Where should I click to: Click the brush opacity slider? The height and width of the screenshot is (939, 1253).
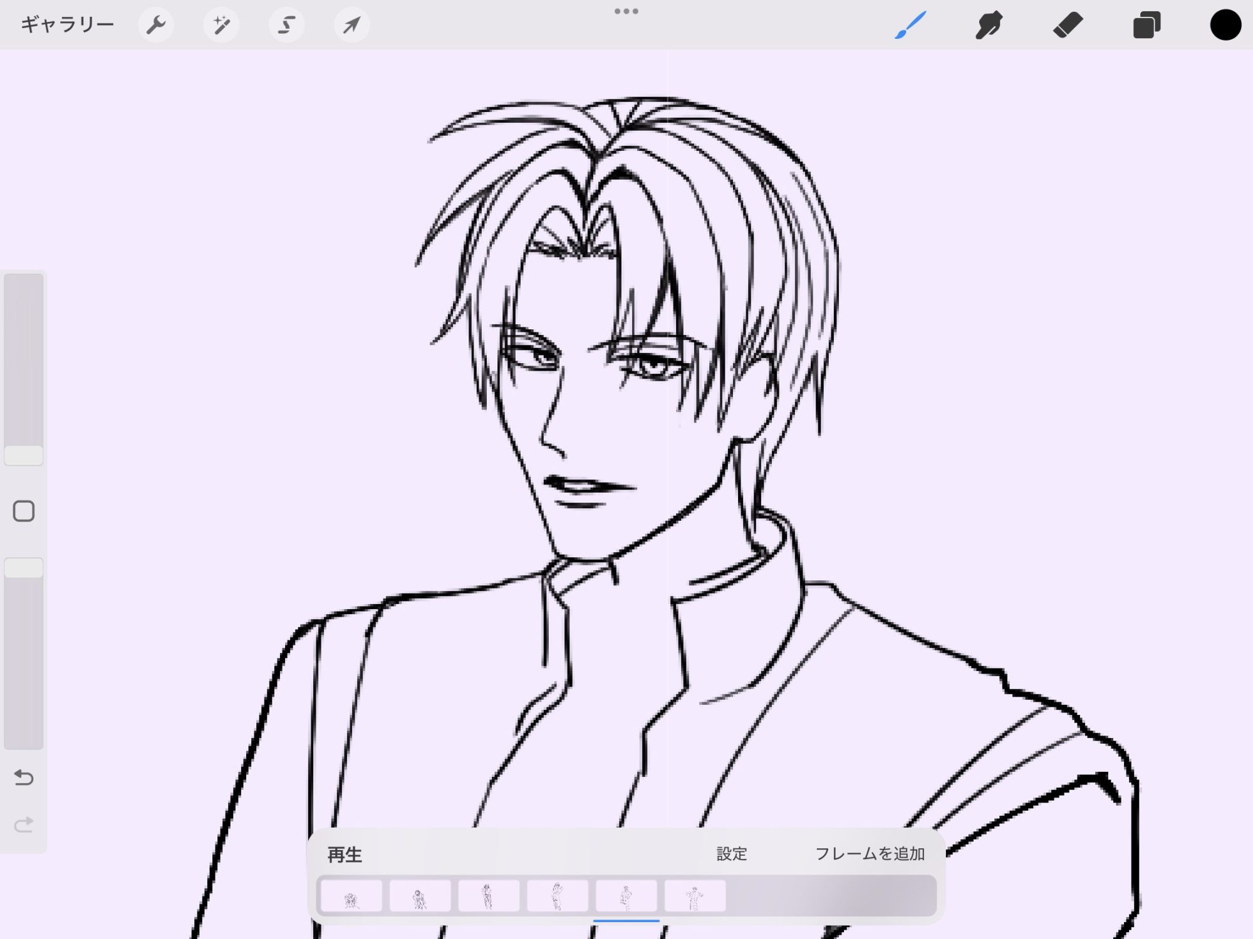click(24, 654)
